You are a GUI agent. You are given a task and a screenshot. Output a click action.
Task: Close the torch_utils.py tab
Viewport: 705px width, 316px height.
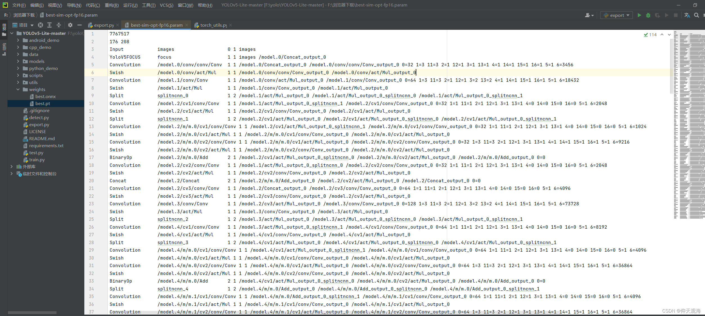click(x=231, y=25)
